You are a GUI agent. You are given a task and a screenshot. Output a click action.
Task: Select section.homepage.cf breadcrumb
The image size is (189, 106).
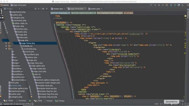click(60, 13)
